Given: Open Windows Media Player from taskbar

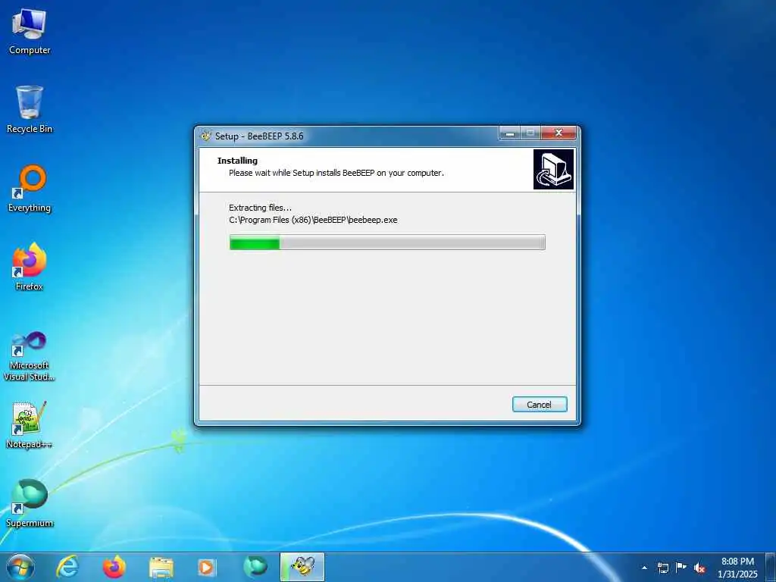Looking at the screenshot, I should pyautogui.click(x=206, y=567).
